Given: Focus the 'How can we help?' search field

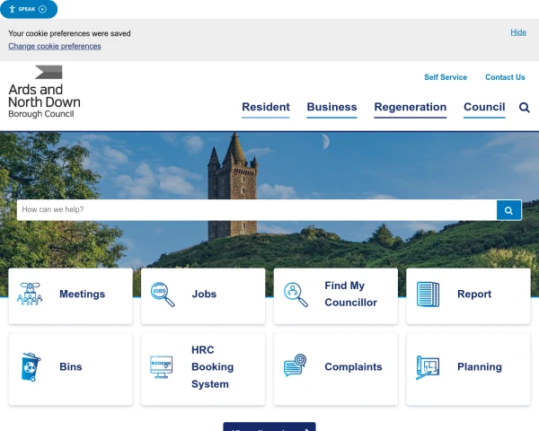Looking at the screenshot, I should 256,210.
